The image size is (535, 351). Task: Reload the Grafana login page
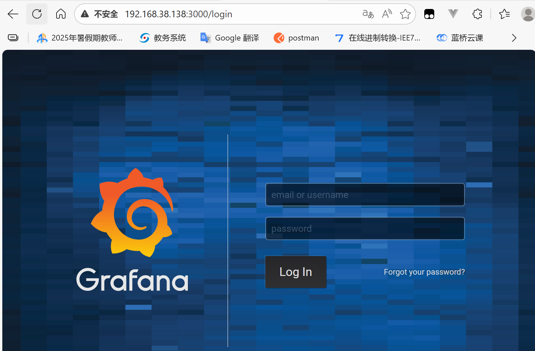point(37,14)
